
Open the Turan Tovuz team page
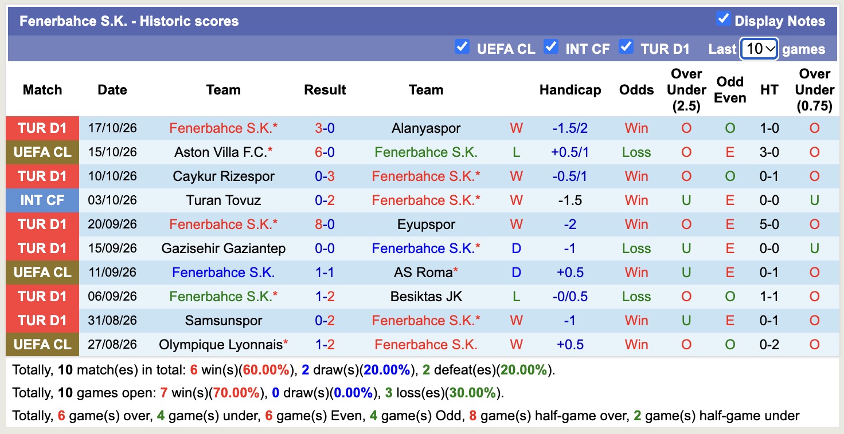(x=224, y=200)
